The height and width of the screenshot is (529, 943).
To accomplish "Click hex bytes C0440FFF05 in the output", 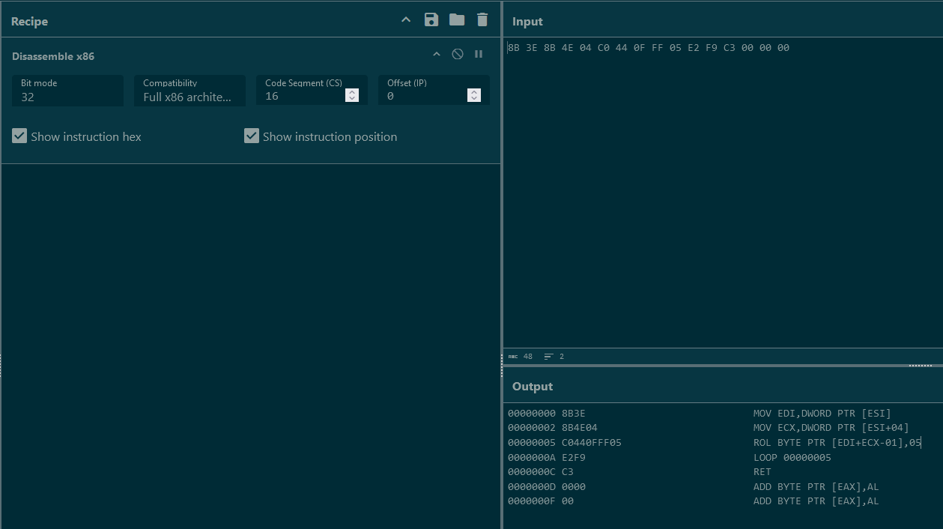I will pos(592,443).
